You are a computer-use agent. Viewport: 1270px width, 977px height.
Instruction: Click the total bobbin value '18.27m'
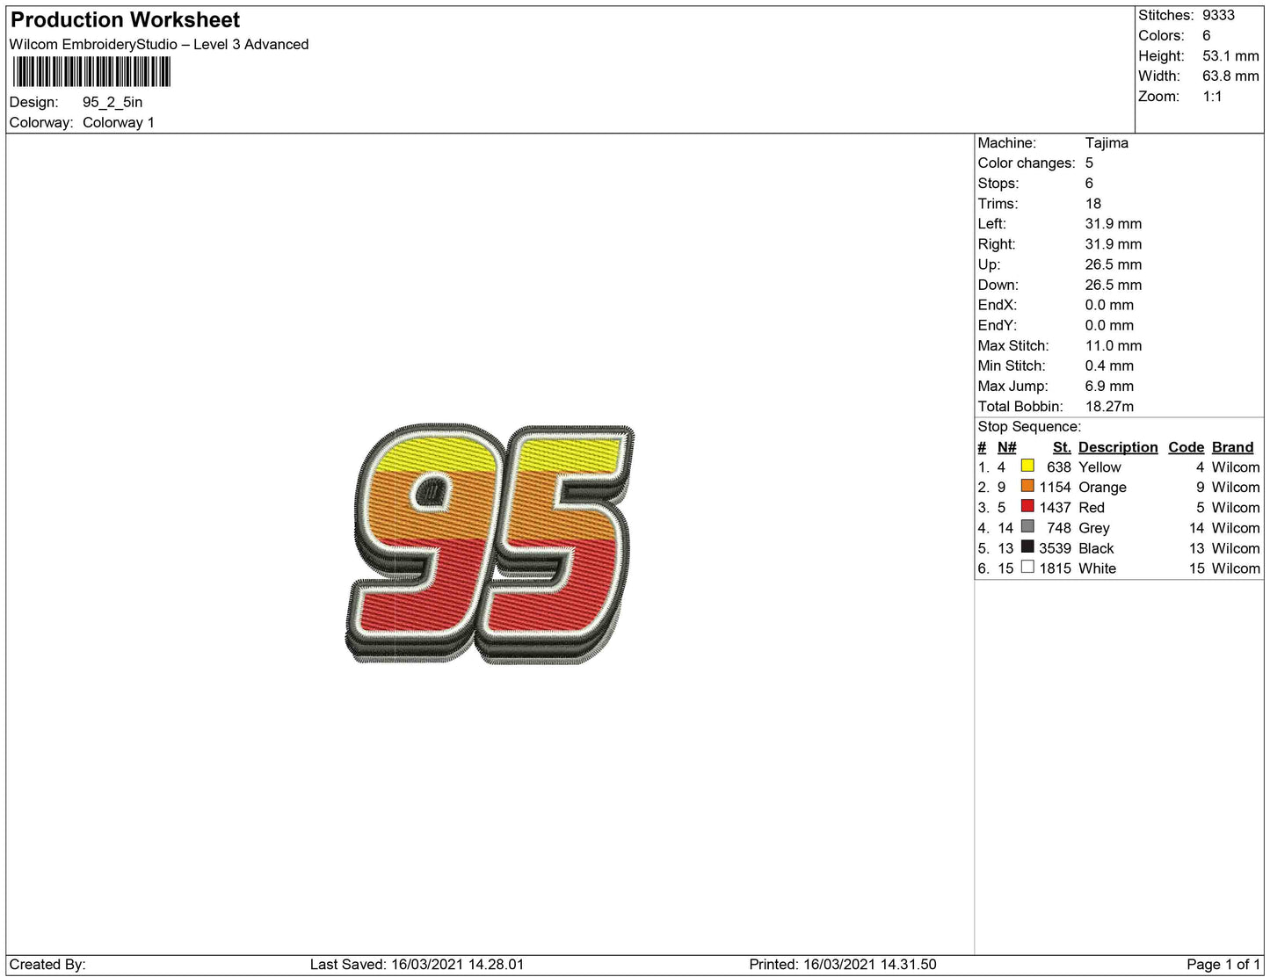click(x=1109, y=406)
